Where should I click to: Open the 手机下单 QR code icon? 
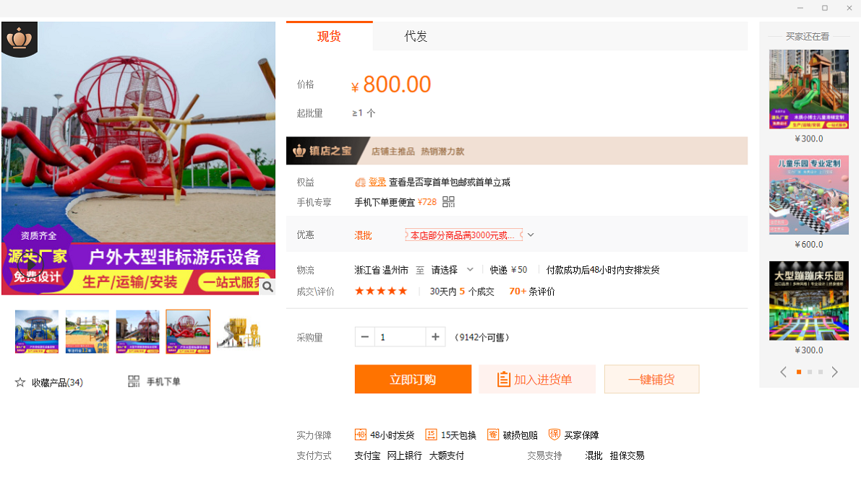(134, 382)
